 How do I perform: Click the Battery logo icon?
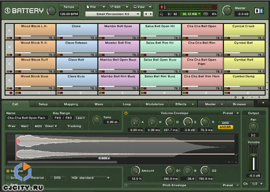click(7, 11)
